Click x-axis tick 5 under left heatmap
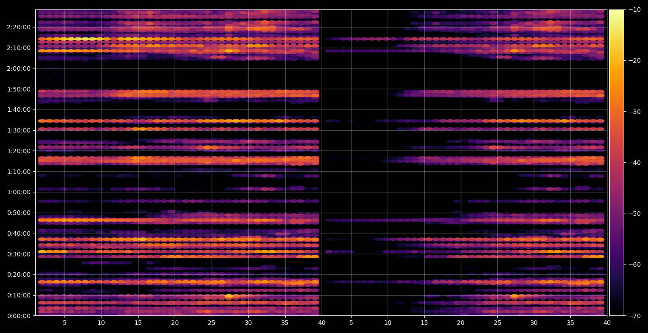648x333 pixels. click(65, 323)
